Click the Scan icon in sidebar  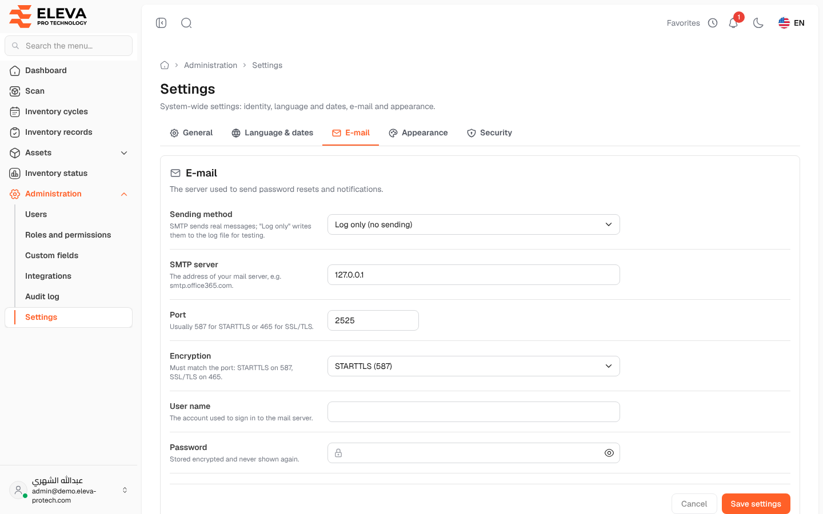(x=15, y=91)
